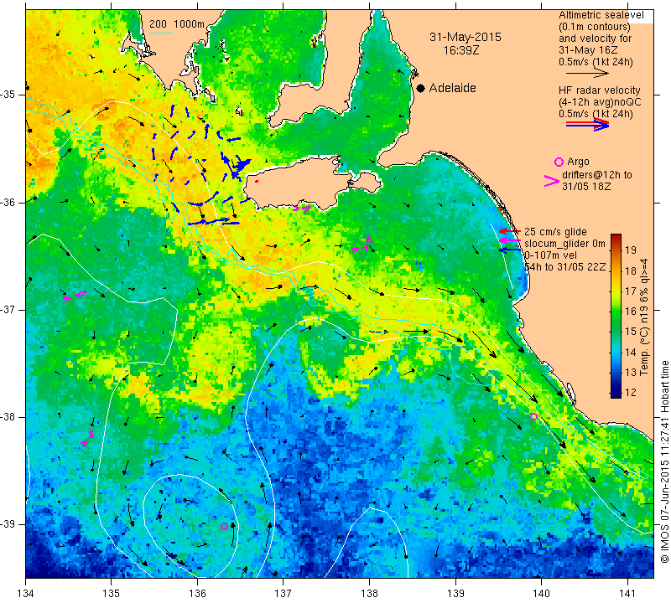
Task: Click the black Adelaide city dot
Action: (421, 88)
